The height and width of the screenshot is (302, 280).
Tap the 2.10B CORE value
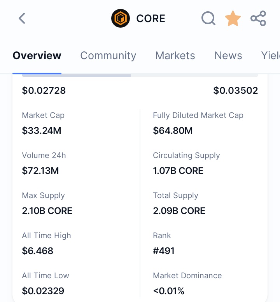pyautogui.click(x=47, y=211)
